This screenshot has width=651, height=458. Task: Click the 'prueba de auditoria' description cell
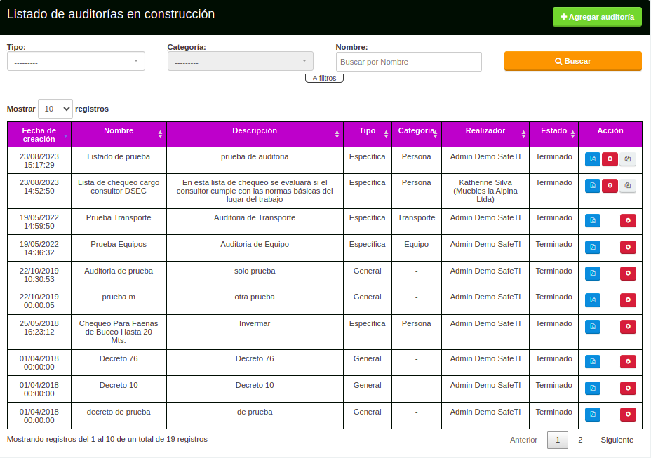coord(255,161)
